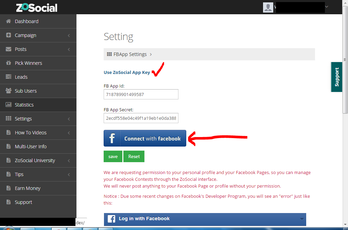Screen dimensions: 348x230
Task: Click the user avatar icon in header
Action: tap(268, 7)
